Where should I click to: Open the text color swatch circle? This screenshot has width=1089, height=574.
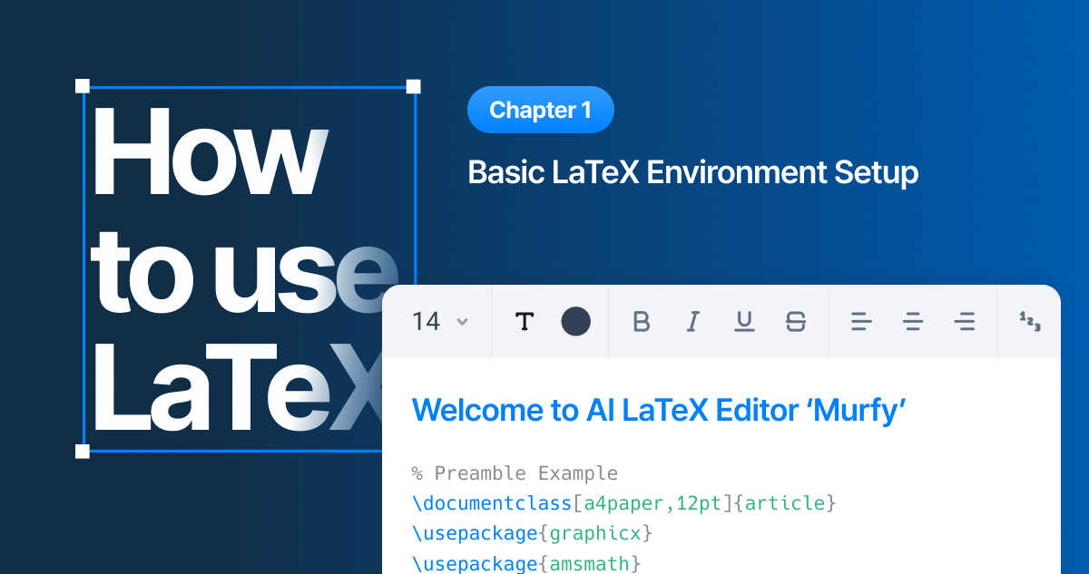(576, 321)
